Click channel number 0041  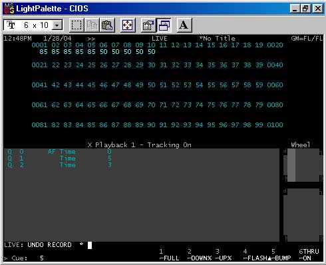click(39, 85)
